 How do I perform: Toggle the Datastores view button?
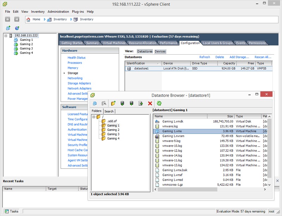coord(145,51)
